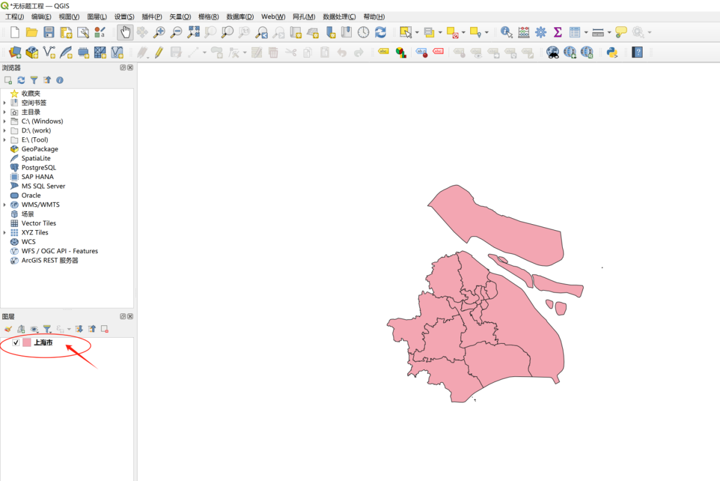Save the project with the floppy disk icon
The width and height of the screenshot is (720, 481).
49,33
